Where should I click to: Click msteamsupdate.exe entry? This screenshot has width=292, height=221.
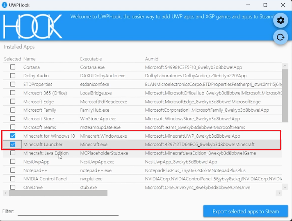100,127
